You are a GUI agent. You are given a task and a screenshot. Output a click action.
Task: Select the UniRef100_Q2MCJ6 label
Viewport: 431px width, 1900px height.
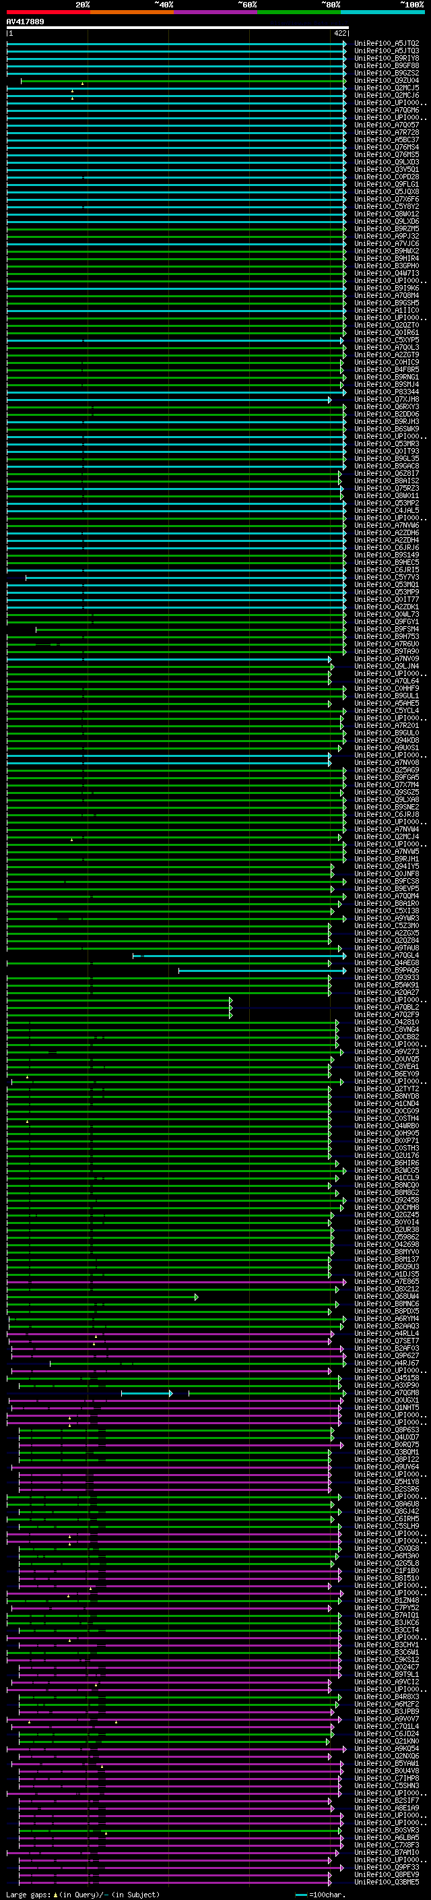(x=387, y=95)
